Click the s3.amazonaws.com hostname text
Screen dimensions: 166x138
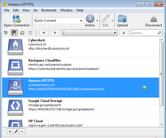(x=42, y=85)
